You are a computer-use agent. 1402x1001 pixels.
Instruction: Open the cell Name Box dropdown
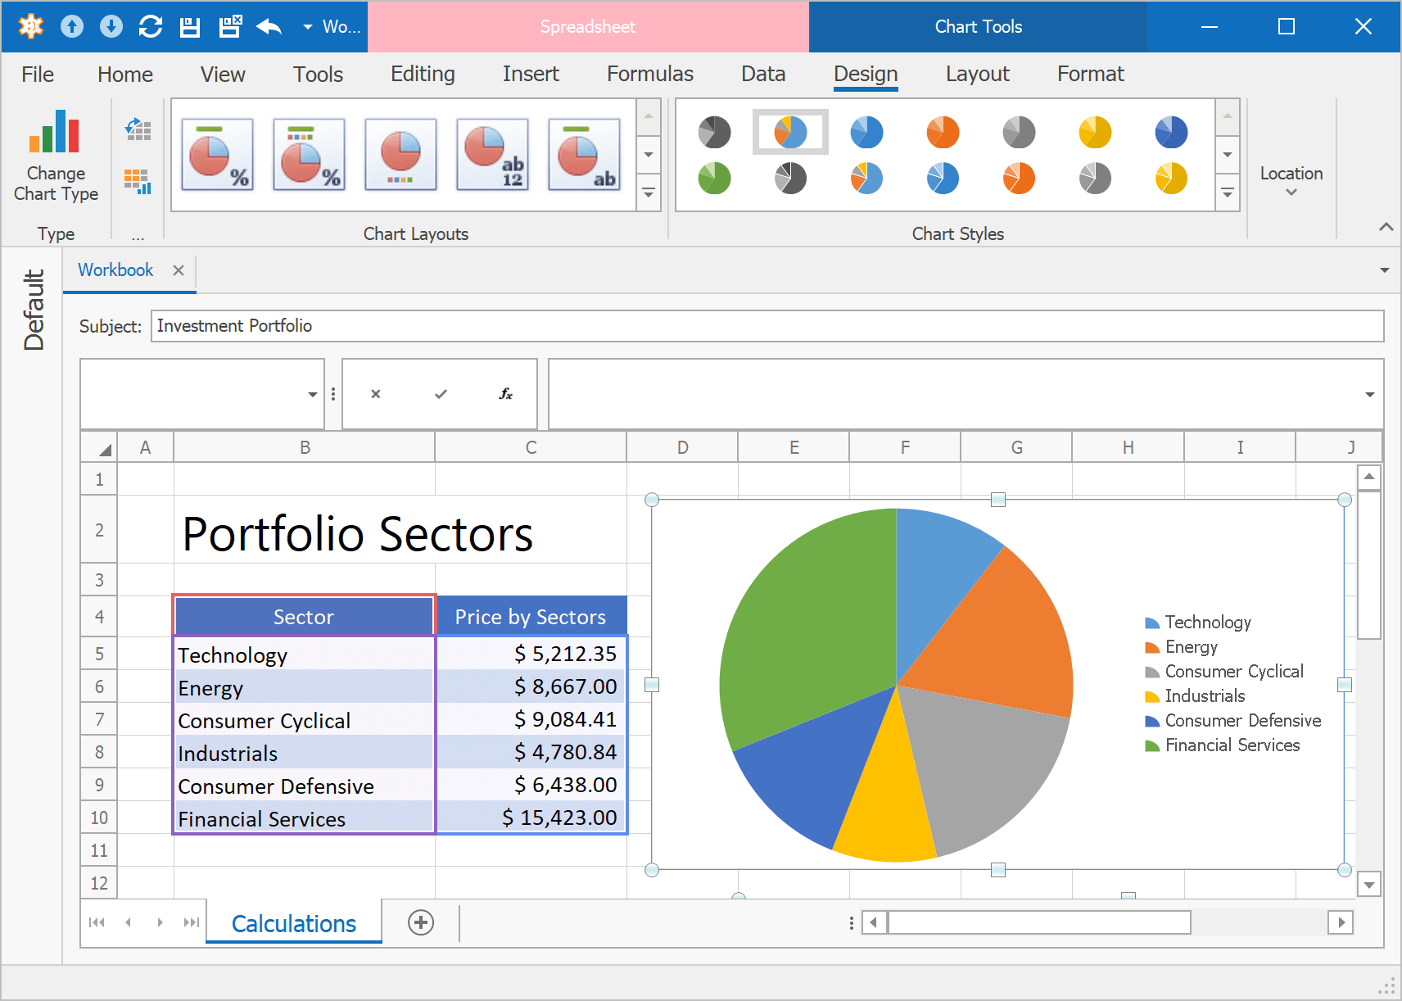pyautogui.click(x=312, y=395)
